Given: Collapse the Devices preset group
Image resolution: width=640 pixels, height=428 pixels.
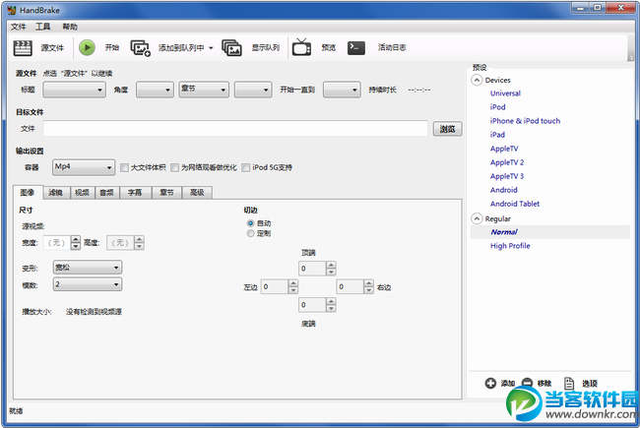Looking at the screenshot, I should pyautogui.click(x=477, y=80).
